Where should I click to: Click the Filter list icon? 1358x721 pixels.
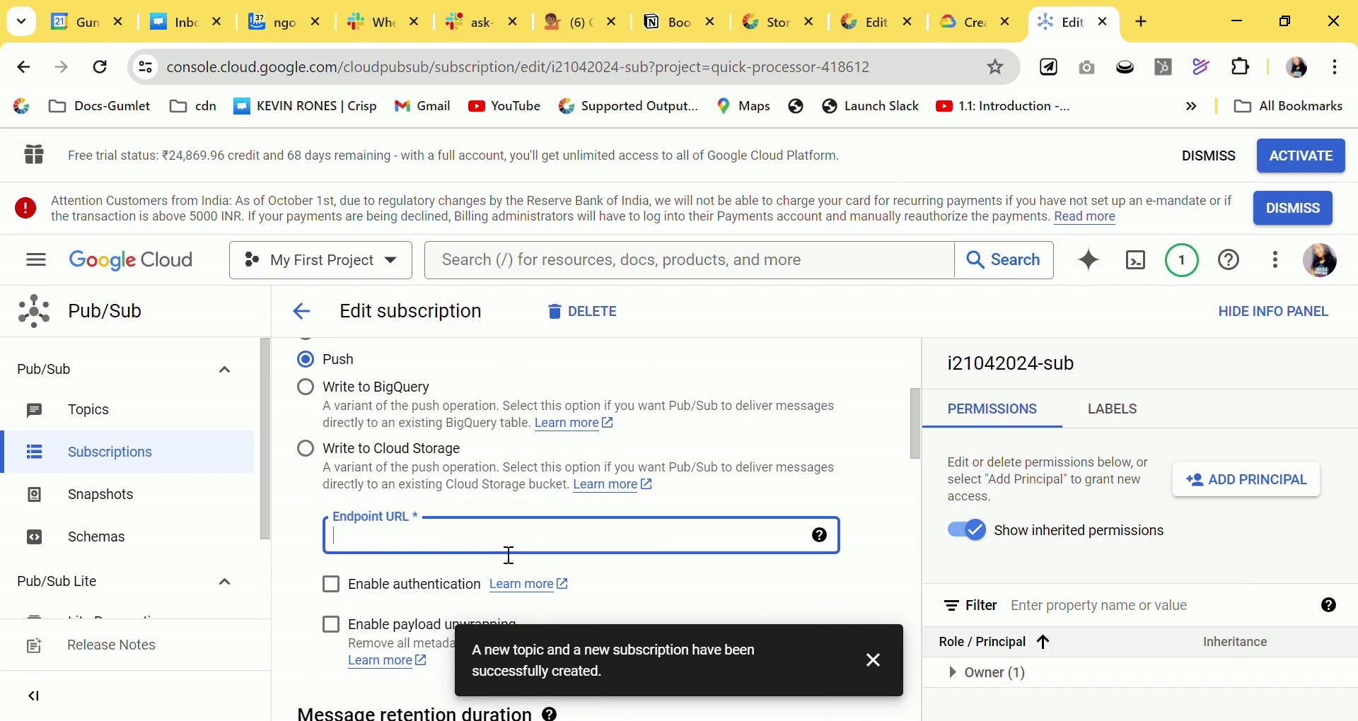pyautogui.click(x=951, y=606)
